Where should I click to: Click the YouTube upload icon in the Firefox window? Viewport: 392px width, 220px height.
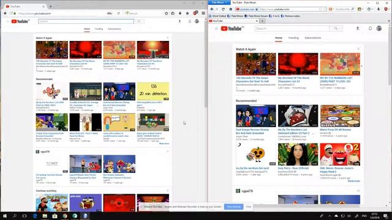(x=179, y=21)
